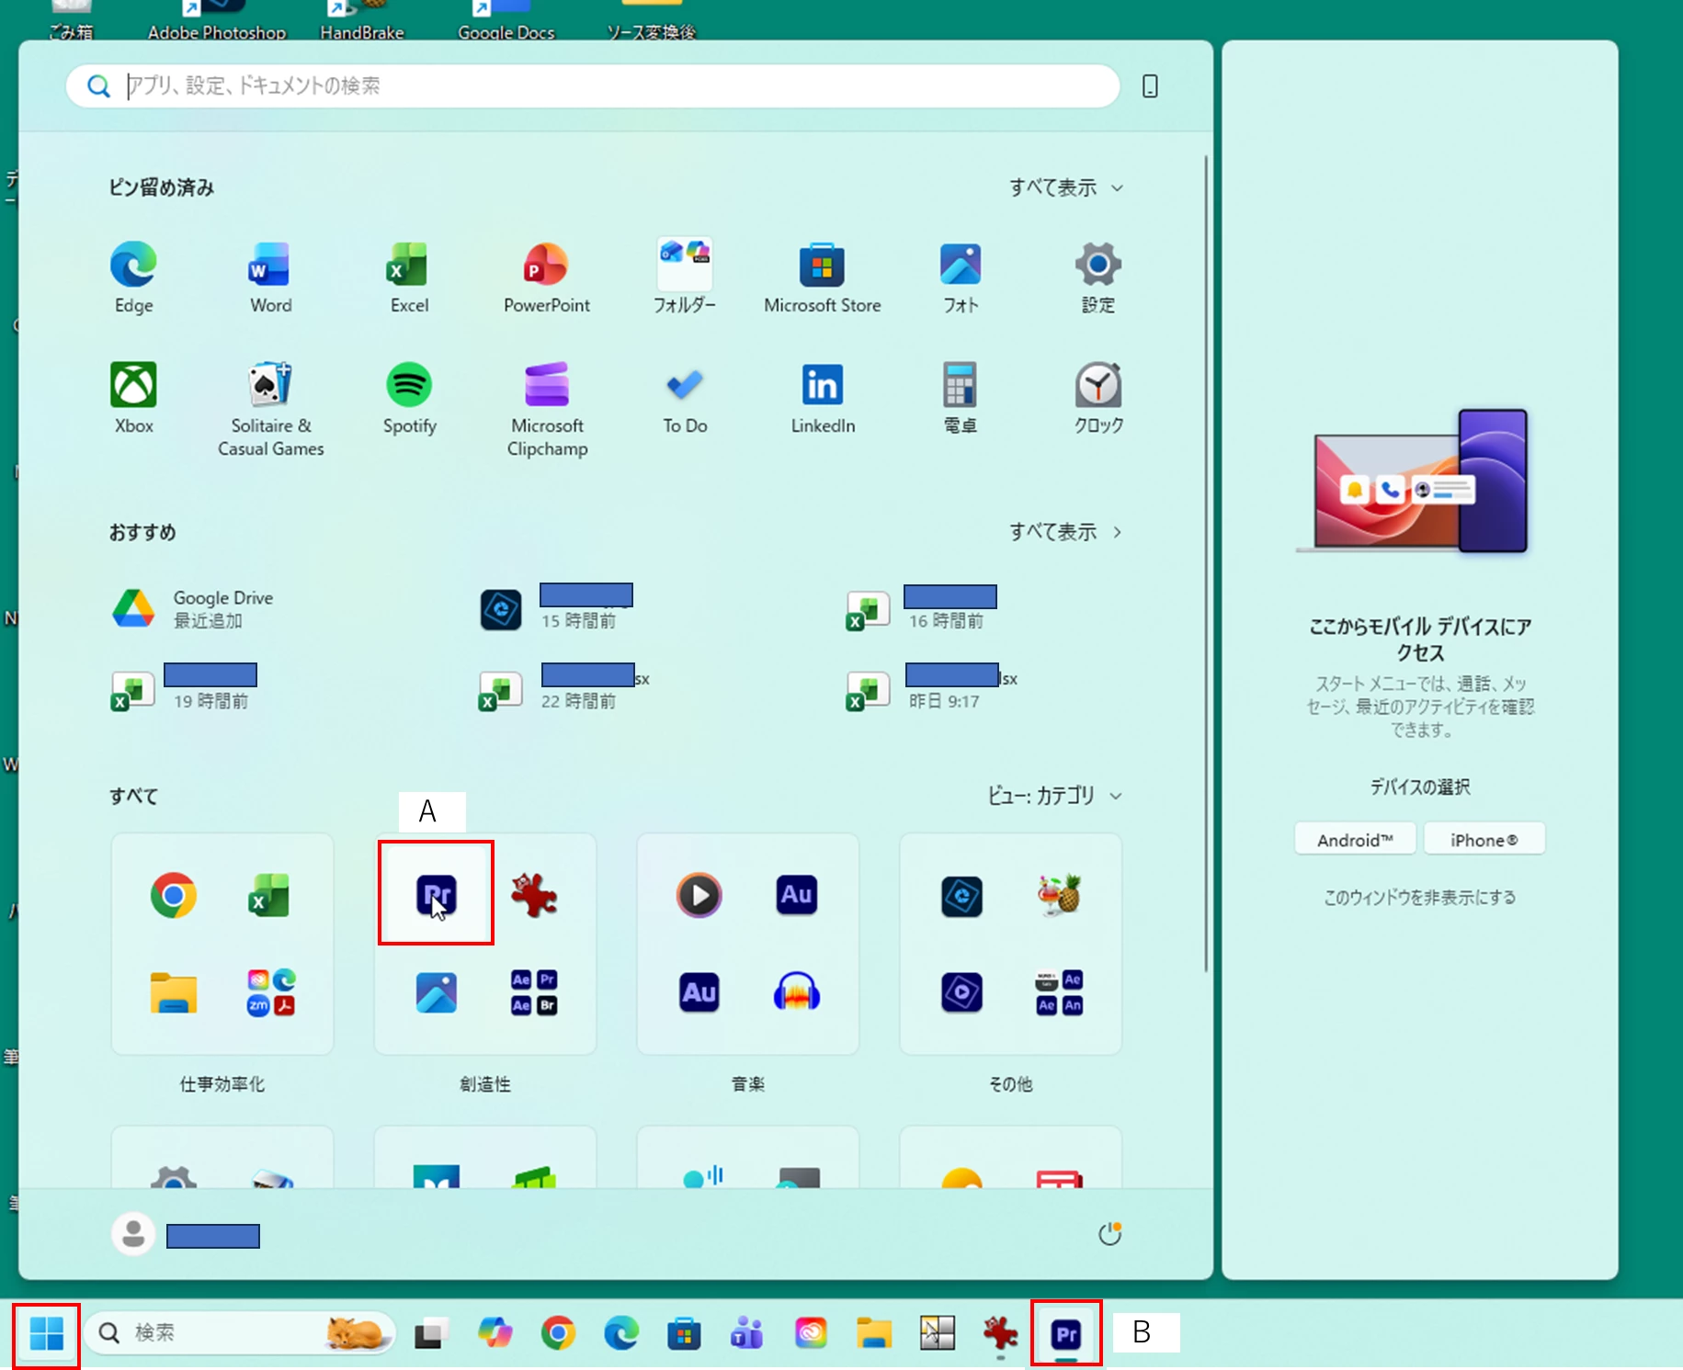1683x1370 pixels.
Task: Open Adobe Creative Cloud on the taskbar
Action: [811, 1333]
